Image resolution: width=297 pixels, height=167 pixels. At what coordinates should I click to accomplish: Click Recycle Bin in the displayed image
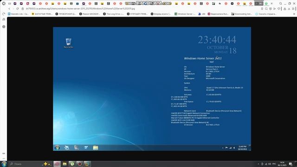(x=68, y=43)
